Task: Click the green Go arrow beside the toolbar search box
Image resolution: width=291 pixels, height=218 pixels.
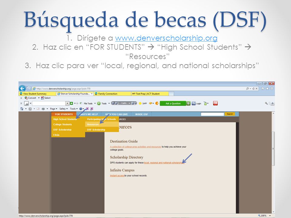Action: (x=72, y=103)
